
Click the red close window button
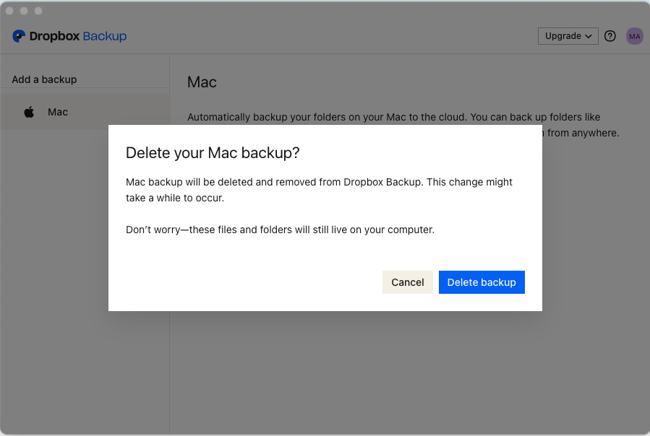pyautogui.click(x=10, y=11)
